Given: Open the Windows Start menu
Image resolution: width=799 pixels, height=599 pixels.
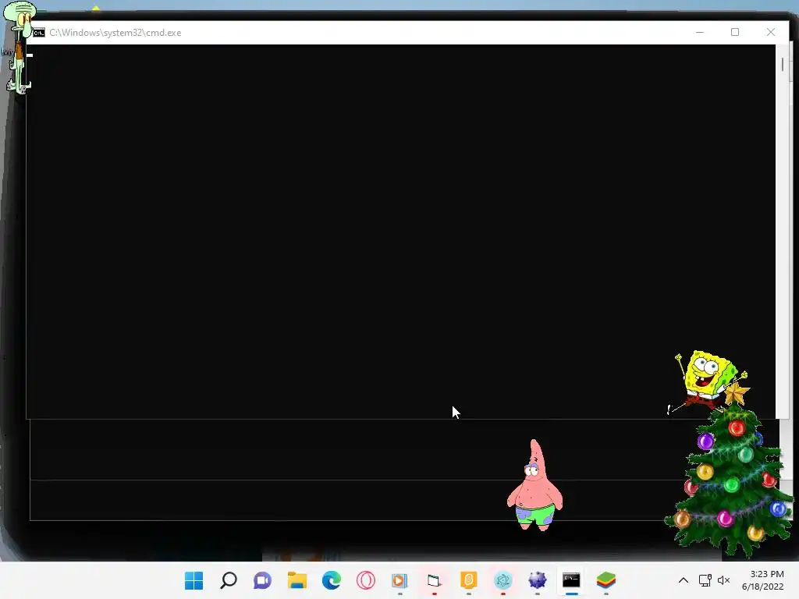Looking at the screenshot, I should pos(194,580).
